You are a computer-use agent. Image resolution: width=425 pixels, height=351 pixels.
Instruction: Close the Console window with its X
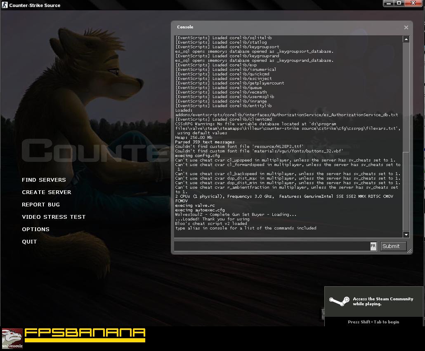tap(406, 27)
